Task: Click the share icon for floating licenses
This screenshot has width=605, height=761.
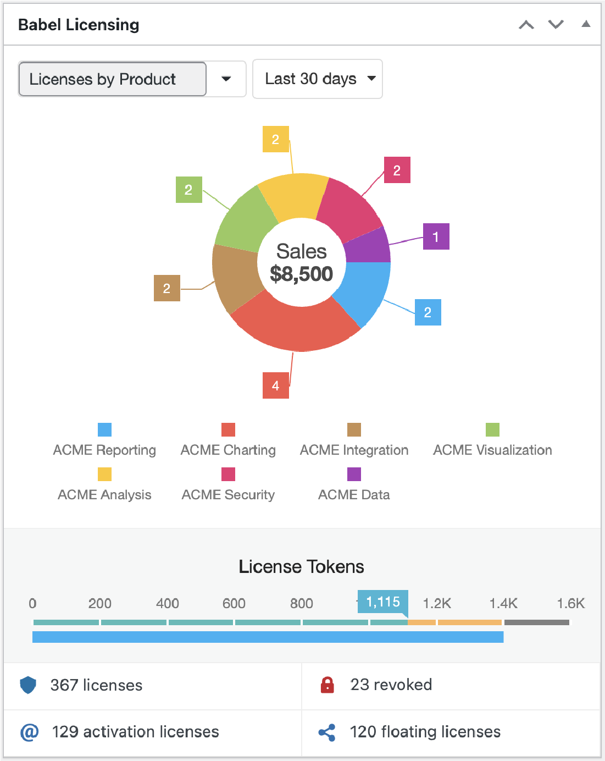Action: (327, 732)
